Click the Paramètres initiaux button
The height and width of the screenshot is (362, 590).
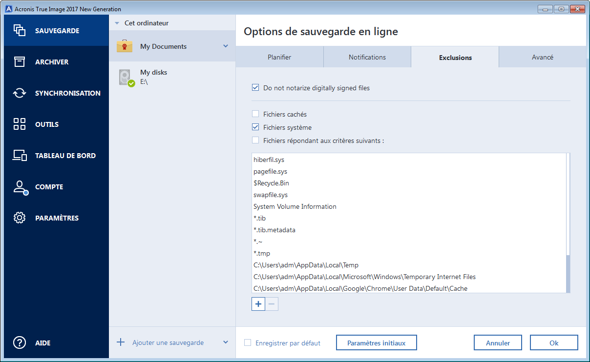tap(376, 342)
